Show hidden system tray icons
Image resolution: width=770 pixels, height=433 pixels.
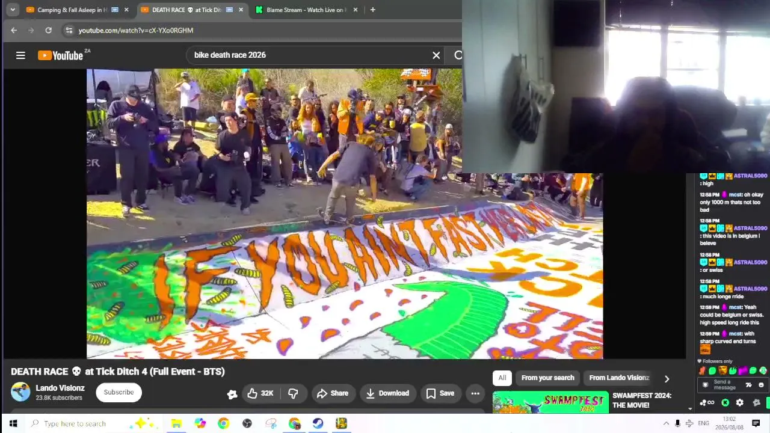666,423
